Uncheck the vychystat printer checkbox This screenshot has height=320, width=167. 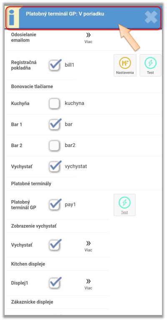55,166
